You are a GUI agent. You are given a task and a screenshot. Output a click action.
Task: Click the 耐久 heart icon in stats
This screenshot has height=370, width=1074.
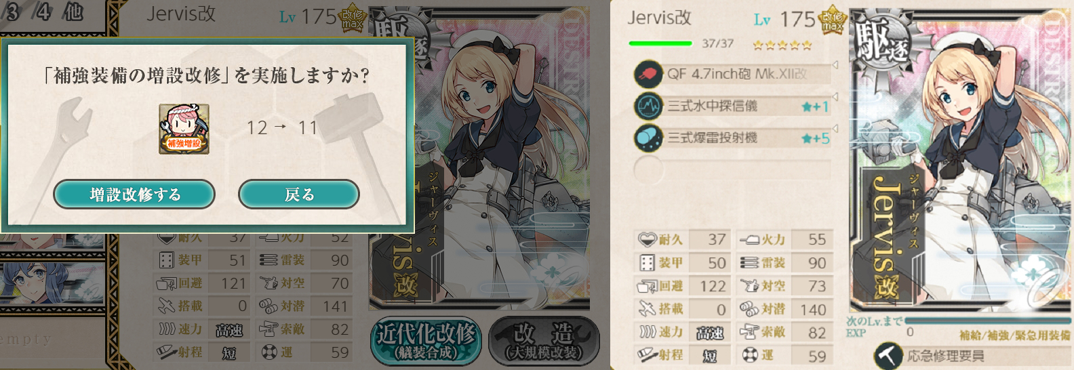coord(648,239)
